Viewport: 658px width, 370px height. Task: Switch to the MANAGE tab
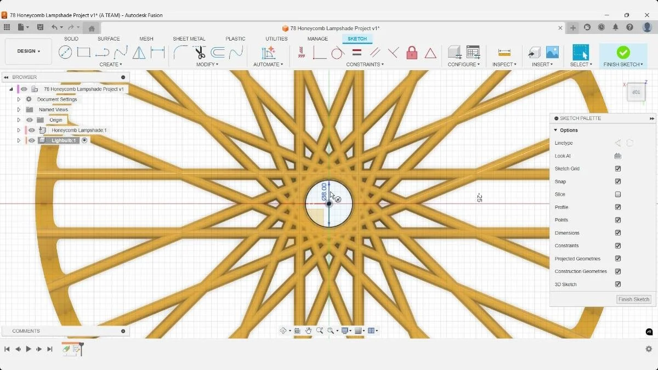coord(317,39)
